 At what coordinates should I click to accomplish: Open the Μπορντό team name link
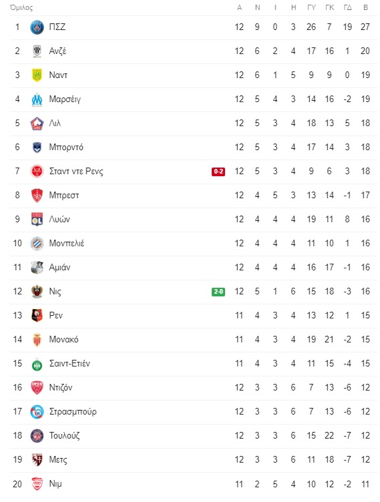tap(66, 148)
